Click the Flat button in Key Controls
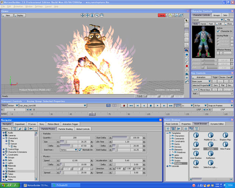This screenshot has height=188, width=235. [x=223, y=85]
